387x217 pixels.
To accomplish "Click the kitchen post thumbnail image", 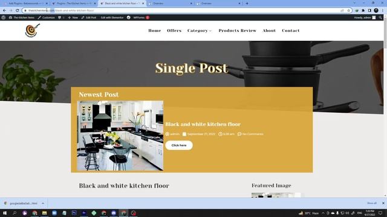I will 120,136.
